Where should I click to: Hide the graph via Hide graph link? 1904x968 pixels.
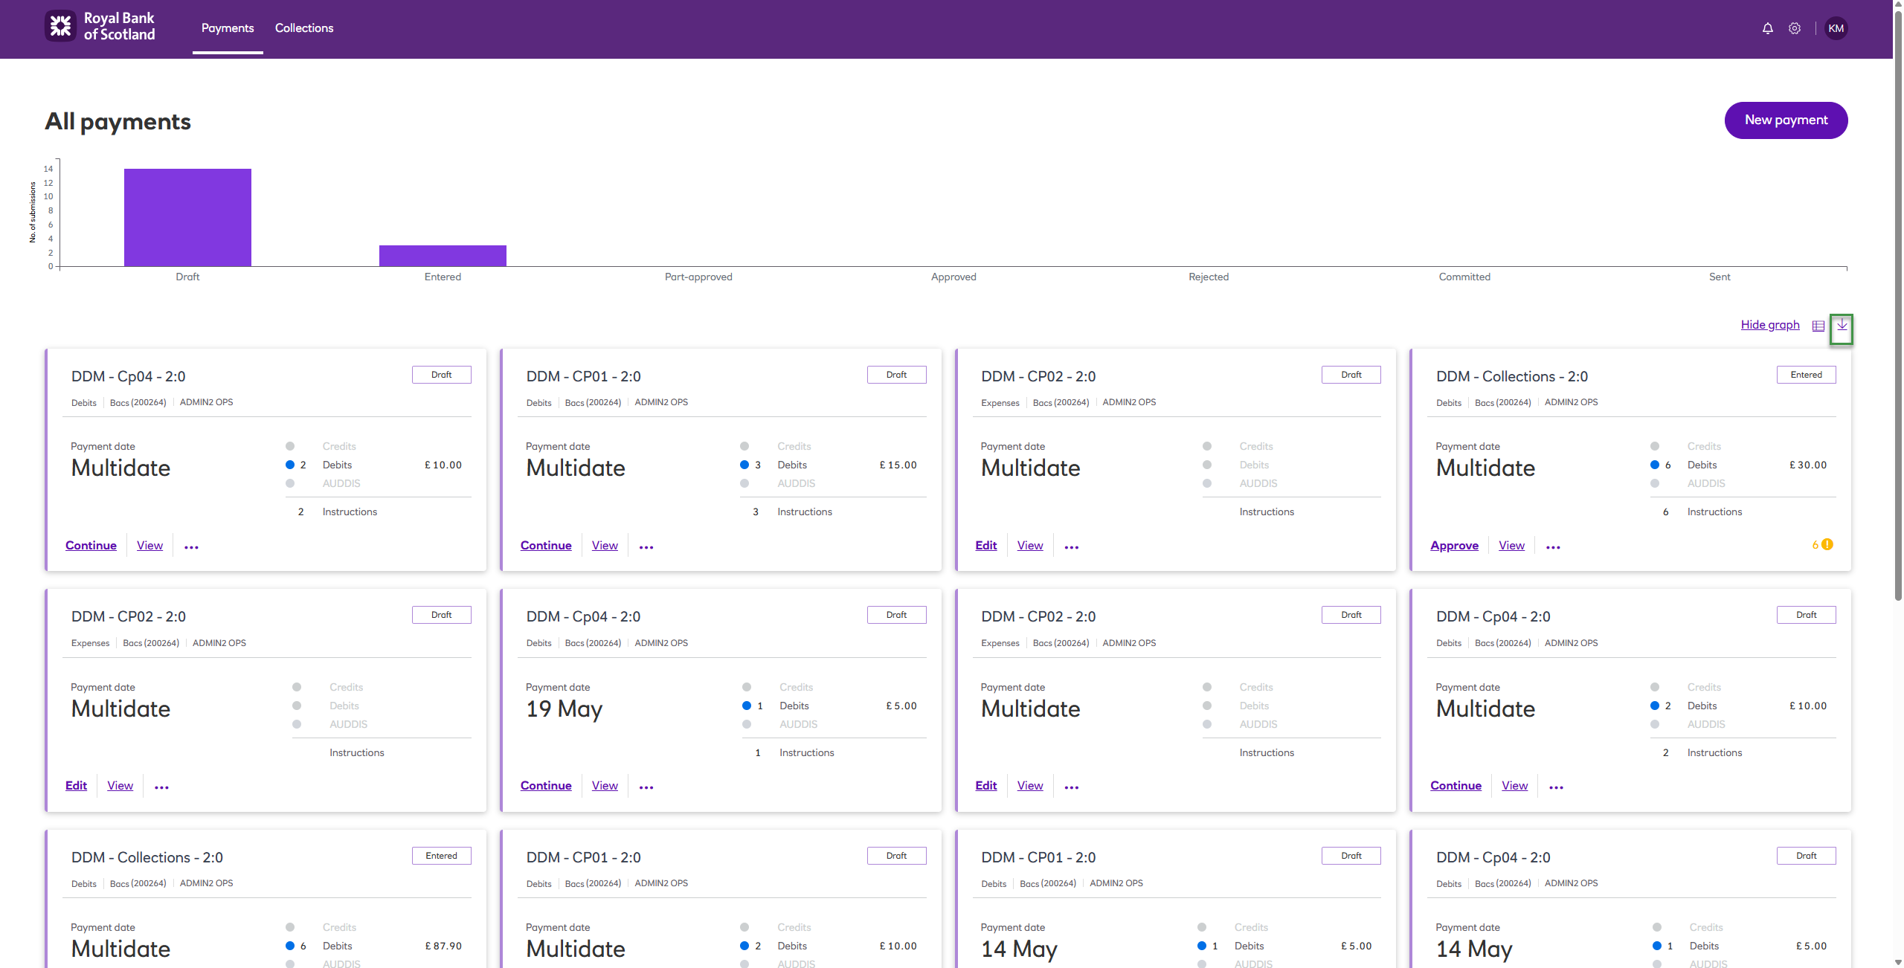coord(1769,324)
